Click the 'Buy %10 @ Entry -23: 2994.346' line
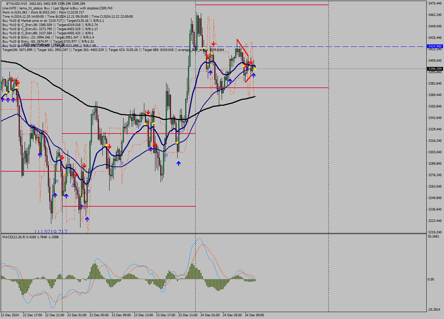Screen dimensions: 444x319 [x=48, y=37]
